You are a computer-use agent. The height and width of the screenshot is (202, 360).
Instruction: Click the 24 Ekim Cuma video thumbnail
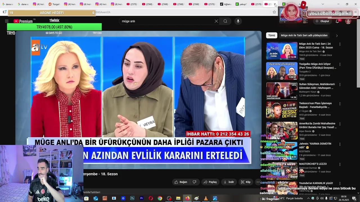click(x=282, y=50)
